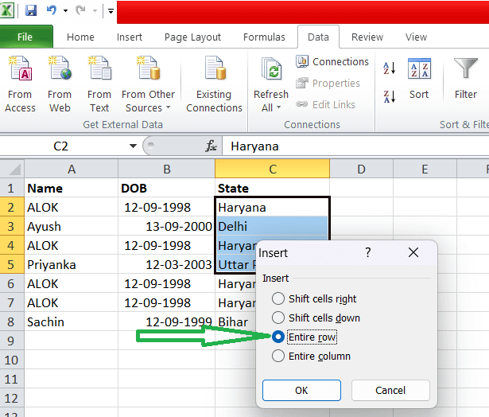
Task: Click the Insert dialog help question mark
Action: point(368,252)
